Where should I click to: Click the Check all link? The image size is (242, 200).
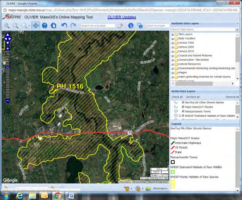click(x=177, y=97)
